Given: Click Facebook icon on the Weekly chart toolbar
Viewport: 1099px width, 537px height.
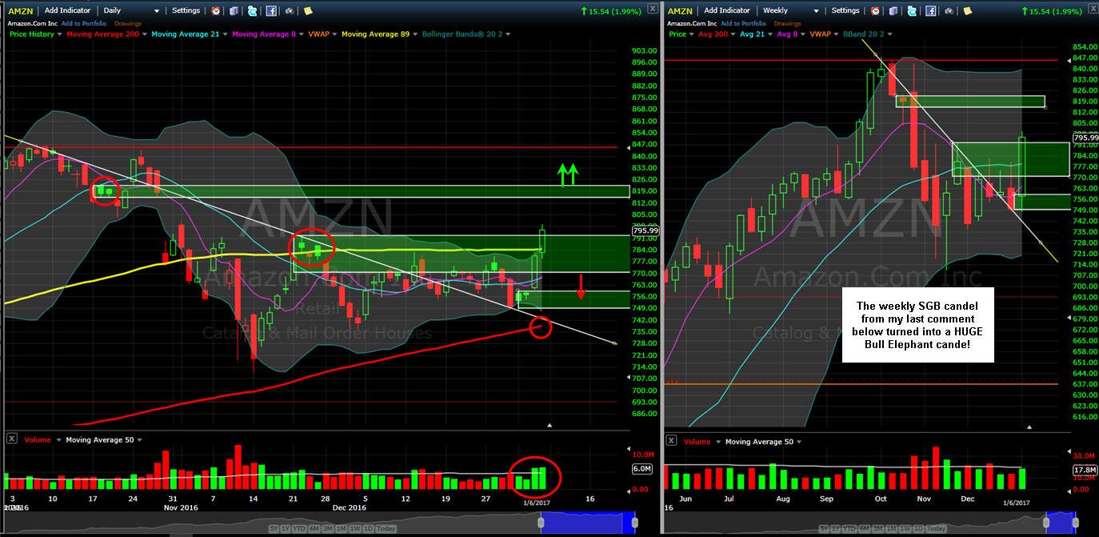Looking at the screenshot, I should 930,11.
